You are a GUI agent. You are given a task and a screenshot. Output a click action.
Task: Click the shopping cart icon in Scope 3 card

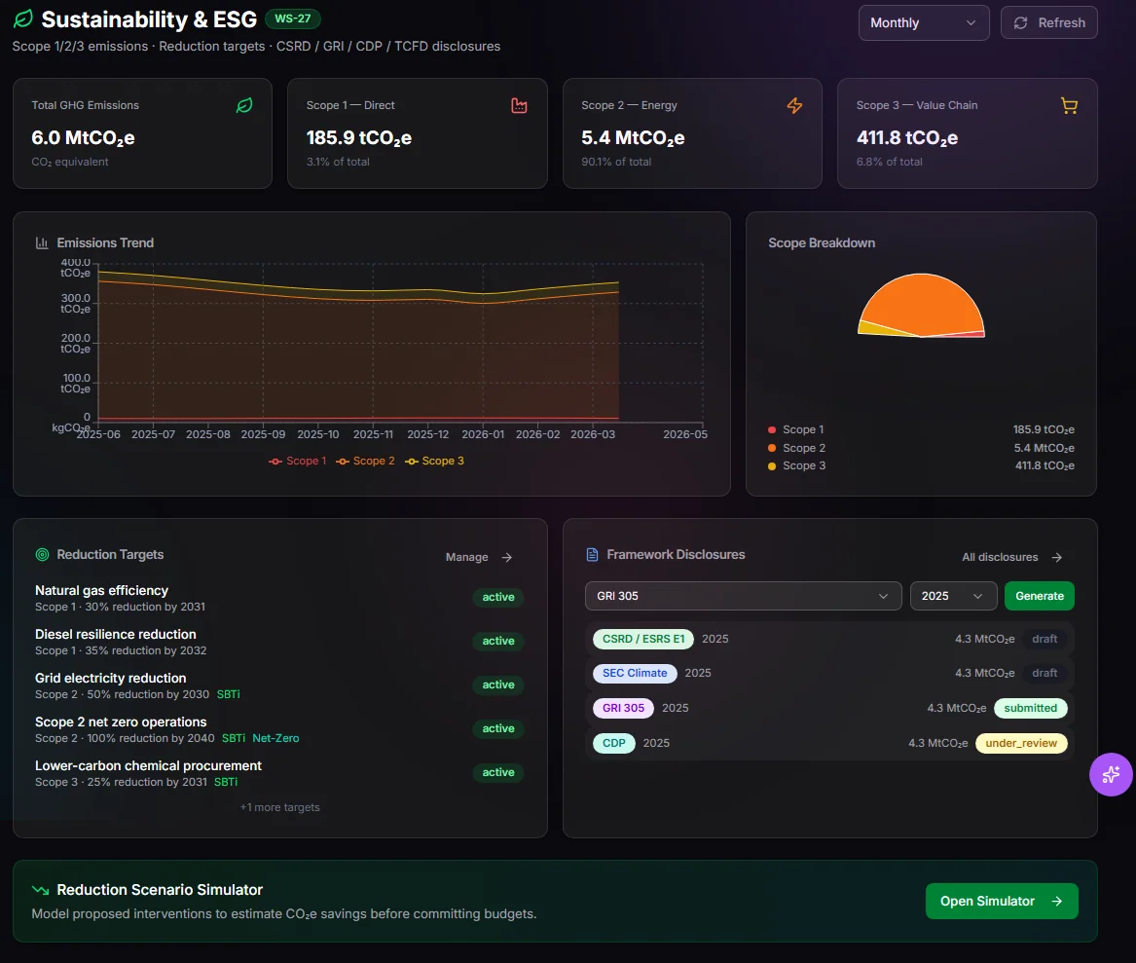[1070, 106]
